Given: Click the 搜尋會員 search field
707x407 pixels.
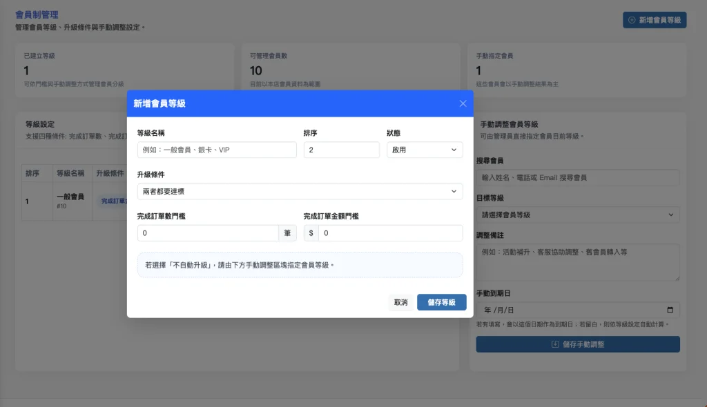Looking at the screenshot, I should [x=577, y=177].
